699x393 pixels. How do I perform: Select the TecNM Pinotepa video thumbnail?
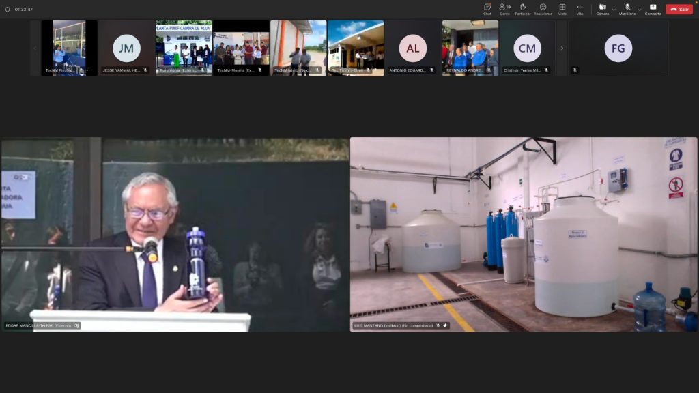(69, 48)
